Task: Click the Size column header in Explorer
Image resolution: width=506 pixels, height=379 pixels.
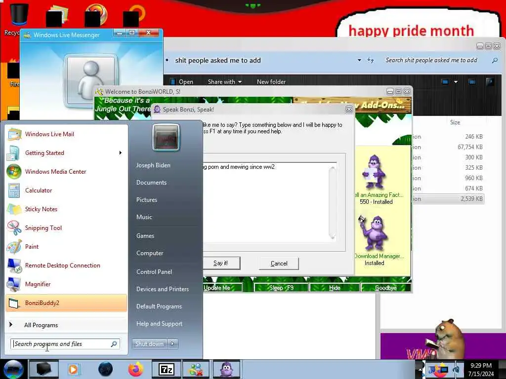Action: 455,122
